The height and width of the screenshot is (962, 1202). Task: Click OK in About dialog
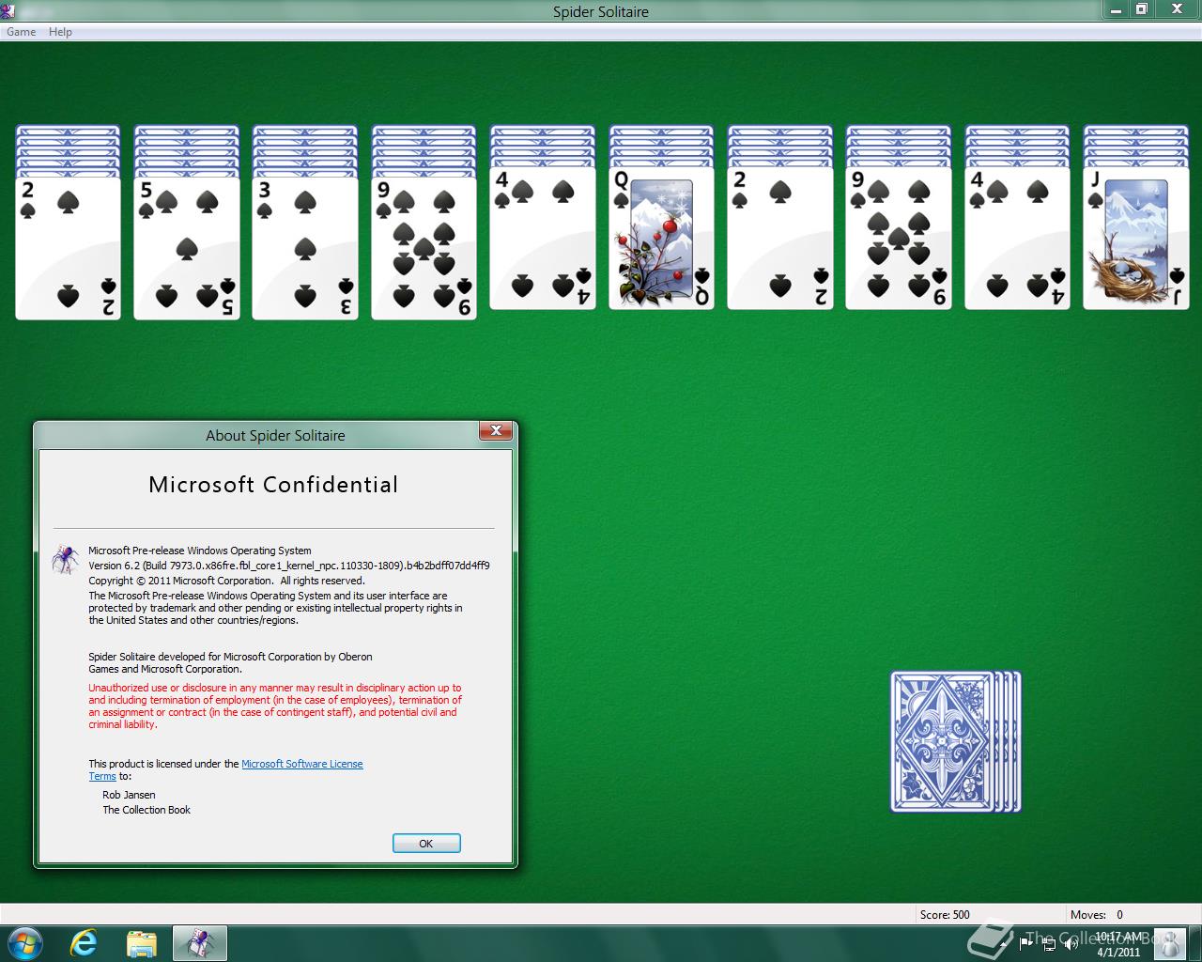(426, 844)
